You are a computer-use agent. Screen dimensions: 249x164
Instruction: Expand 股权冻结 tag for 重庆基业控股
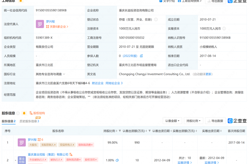tap(91, 160)
